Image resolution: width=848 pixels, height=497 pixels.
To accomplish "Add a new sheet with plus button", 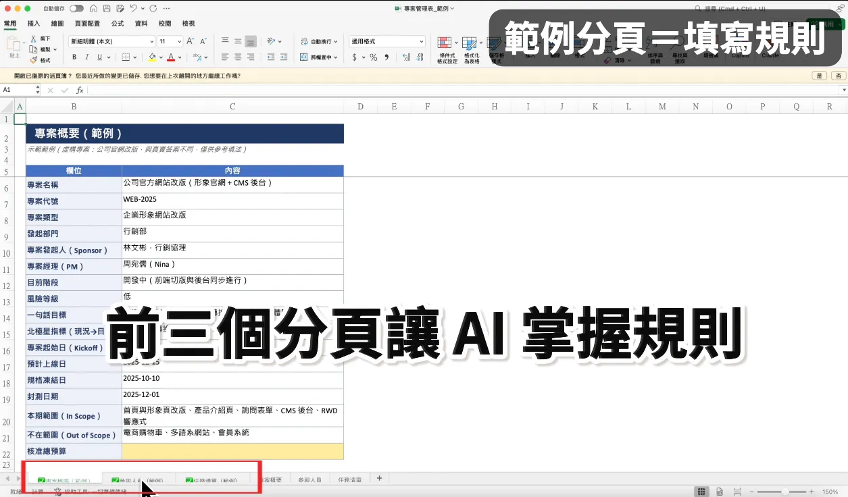I will click(x=379, y=478).
